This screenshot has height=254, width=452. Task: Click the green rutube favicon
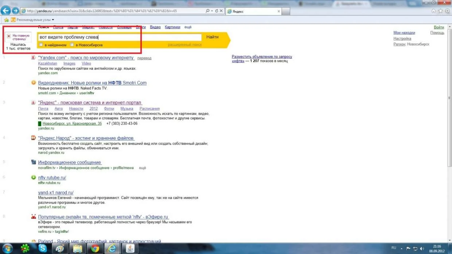click(x=33, y=178)
